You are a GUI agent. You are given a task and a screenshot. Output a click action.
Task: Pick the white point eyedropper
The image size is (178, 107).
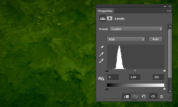(x=101, y=61)
